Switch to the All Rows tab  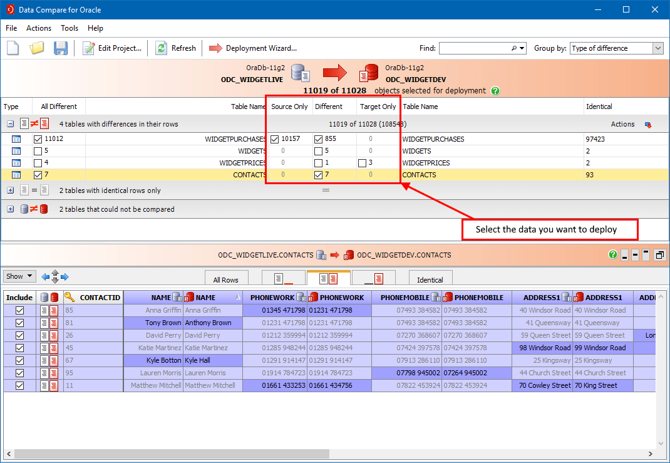click(225, 280)
